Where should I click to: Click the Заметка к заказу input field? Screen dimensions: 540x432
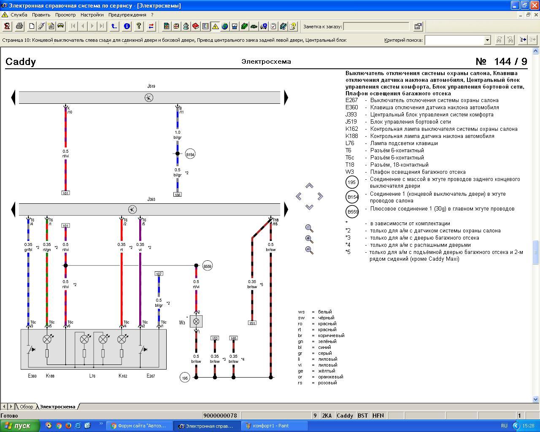pos(376,27)
